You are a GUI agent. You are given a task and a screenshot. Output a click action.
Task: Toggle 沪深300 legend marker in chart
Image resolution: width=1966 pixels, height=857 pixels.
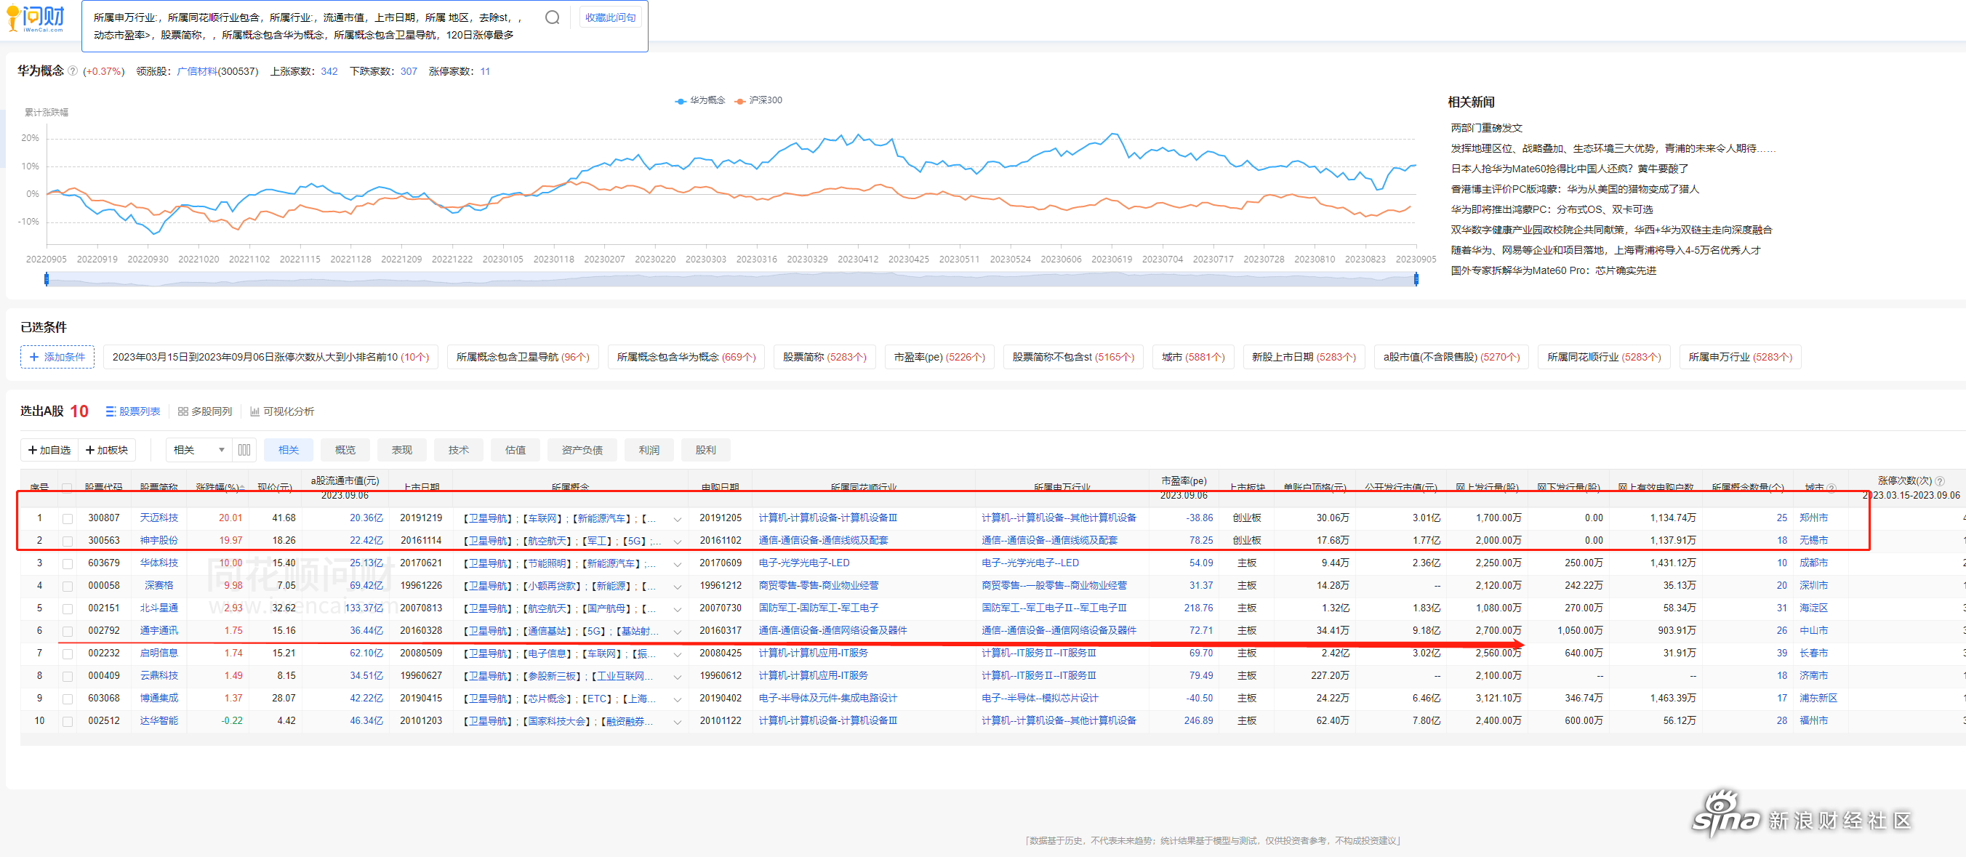coord(739,101)
